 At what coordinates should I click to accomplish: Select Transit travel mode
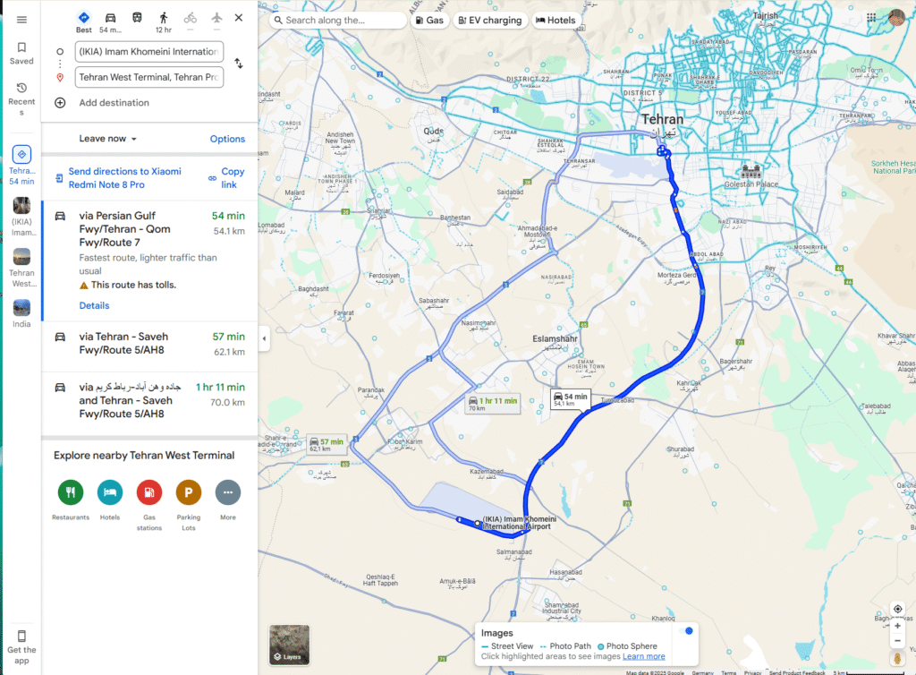[x=137, y=18]
